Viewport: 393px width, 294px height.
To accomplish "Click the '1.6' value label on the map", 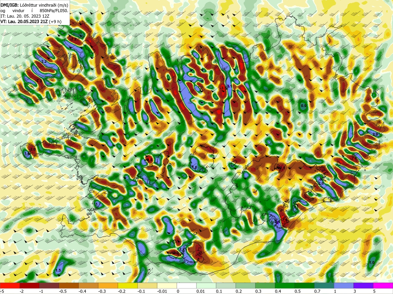I will [195, 167].
